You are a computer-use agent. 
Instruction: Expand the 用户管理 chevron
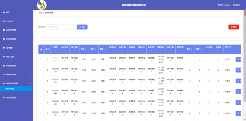[30, 48]
